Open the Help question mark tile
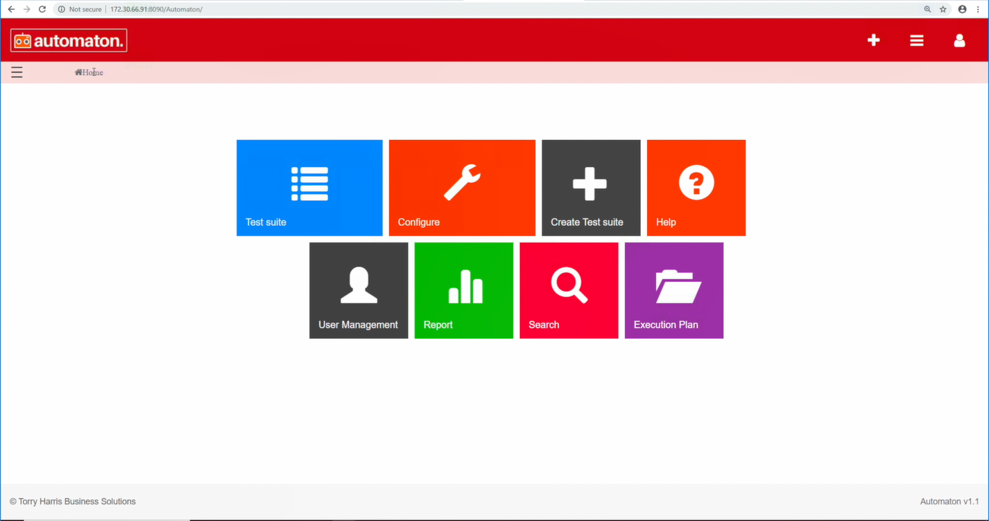This screenshot has width=989, height=521. click(x=696, y=188)
